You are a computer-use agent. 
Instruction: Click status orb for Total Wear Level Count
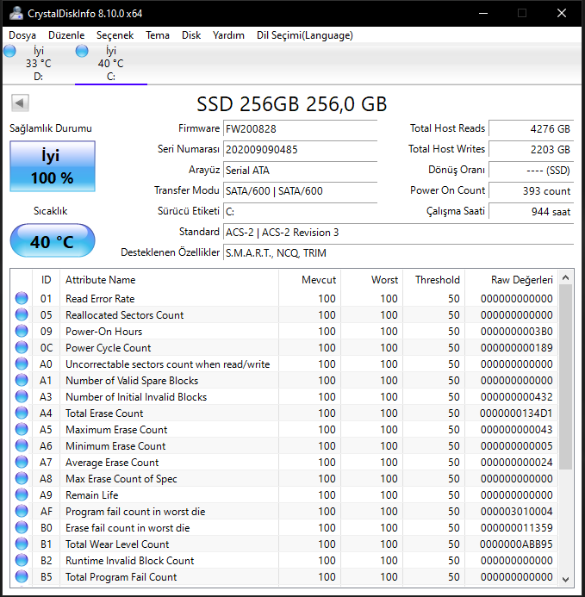point(22,544)
